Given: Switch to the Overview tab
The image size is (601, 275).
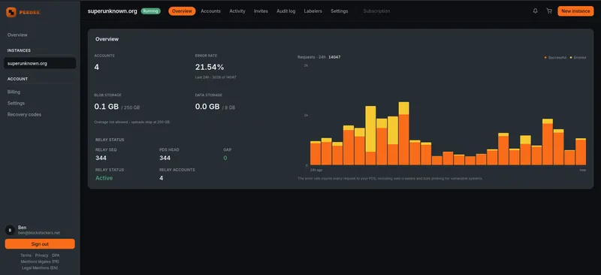Looking at the screenshot, I should click(x=182, y=11).
